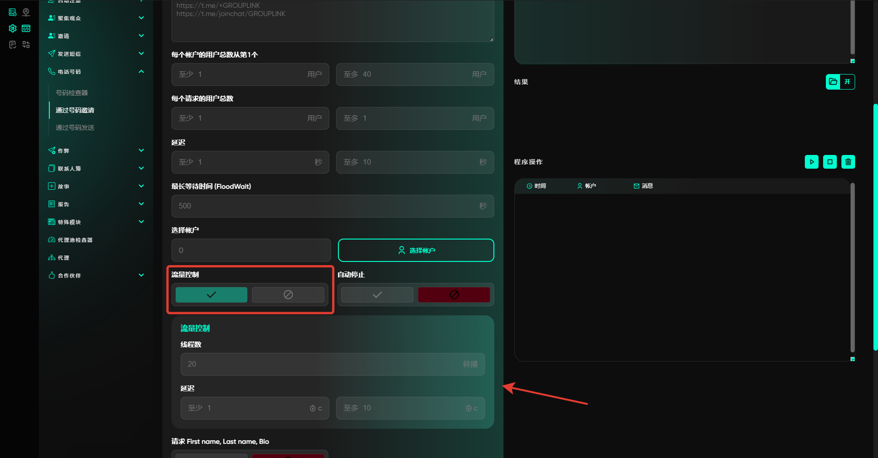Click the 选择帐户 button
The width and height of the screenshot is (878, 458).
coord(416,250)
